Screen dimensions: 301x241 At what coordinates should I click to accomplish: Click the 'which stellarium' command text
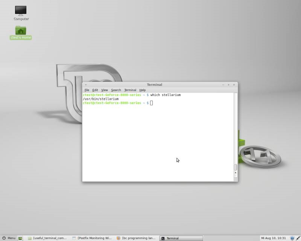[x=166, y=95]
